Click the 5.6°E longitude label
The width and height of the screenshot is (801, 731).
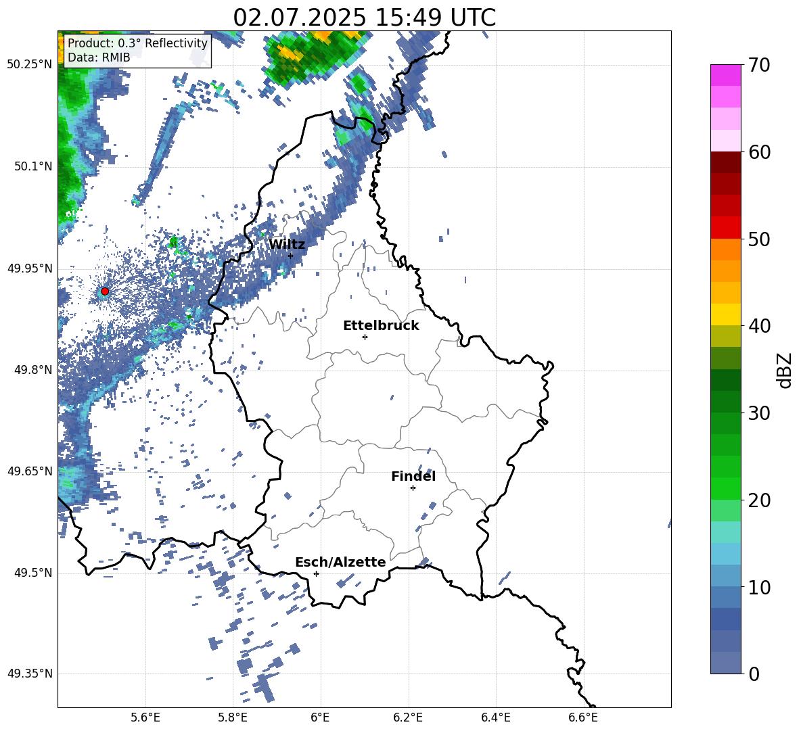(145, 717)
